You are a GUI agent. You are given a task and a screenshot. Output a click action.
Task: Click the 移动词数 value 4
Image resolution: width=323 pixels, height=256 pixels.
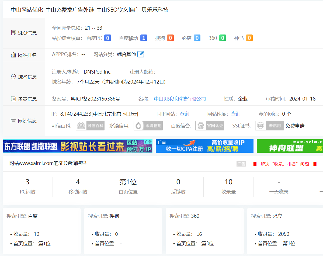pyautogui.click(x=78, y=182)
